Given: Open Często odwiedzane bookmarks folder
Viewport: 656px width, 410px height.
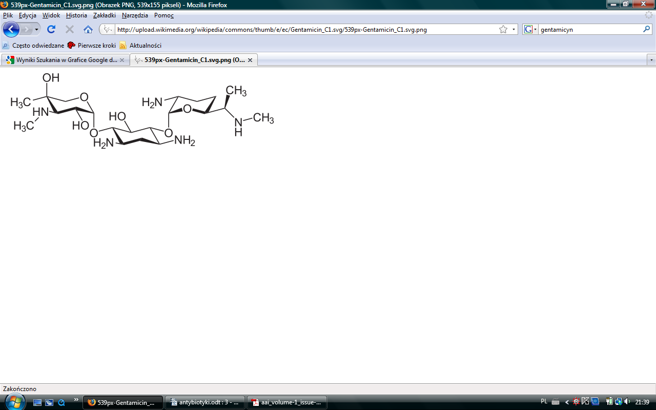Looking at the screenshot, I should [33, 45].
